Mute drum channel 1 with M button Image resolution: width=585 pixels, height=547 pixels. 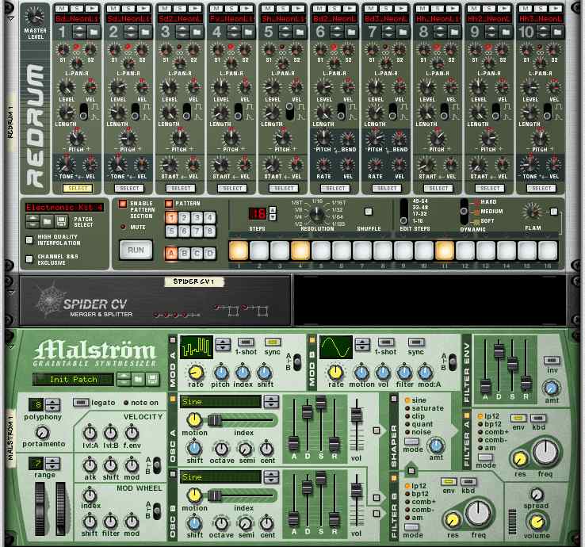(x=62, y=8)
